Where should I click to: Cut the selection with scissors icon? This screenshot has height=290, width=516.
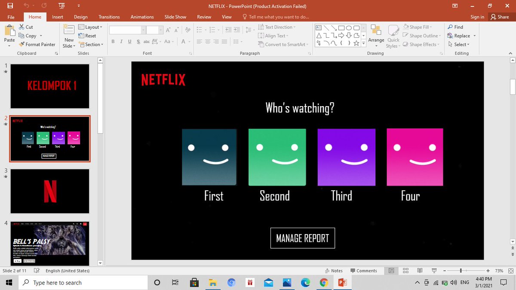tap(26, 27)
